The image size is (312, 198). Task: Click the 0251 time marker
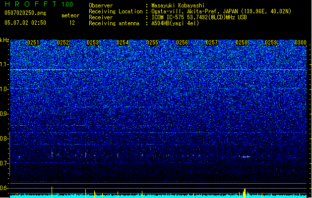(33, 43)
